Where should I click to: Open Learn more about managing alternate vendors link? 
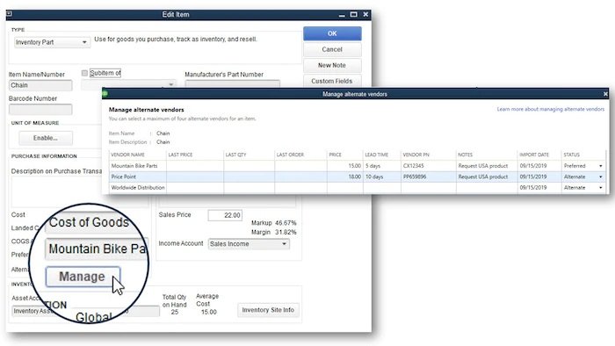[550, 109]
